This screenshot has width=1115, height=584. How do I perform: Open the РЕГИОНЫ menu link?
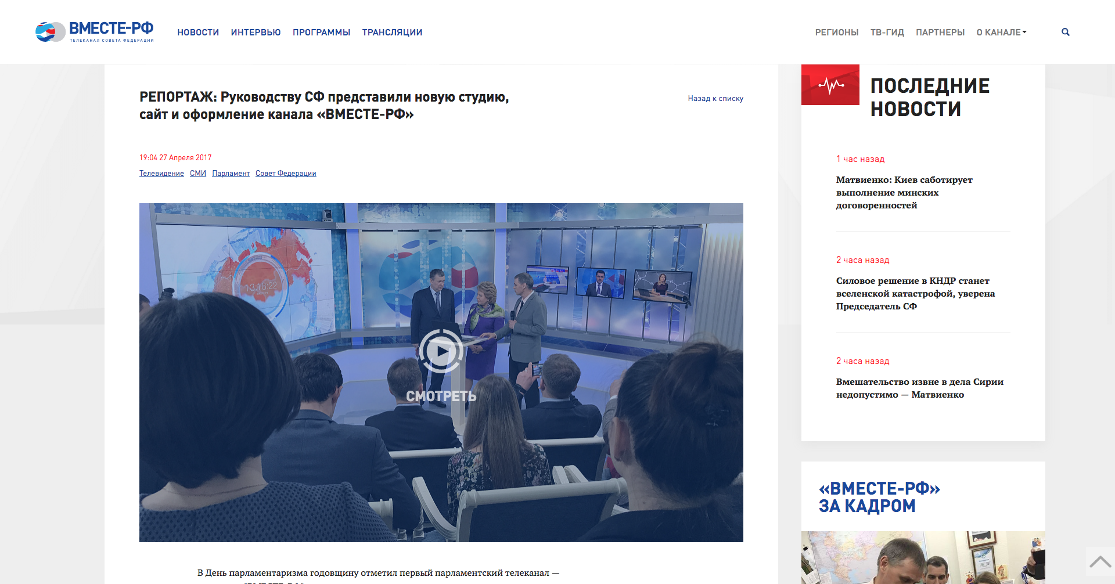836,33
